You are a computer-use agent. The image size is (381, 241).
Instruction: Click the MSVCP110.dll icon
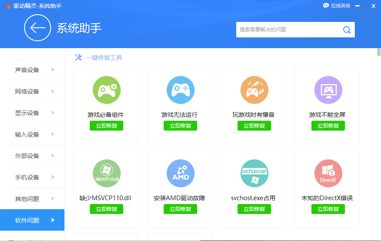107,174
